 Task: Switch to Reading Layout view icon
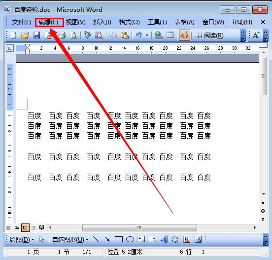[41, 227]
